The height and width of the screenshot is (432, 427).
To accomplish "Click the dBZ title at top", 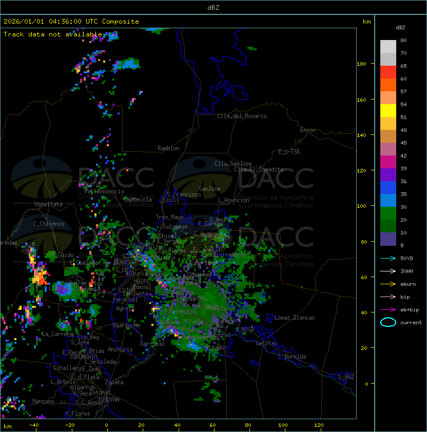I will click(213, 7).
